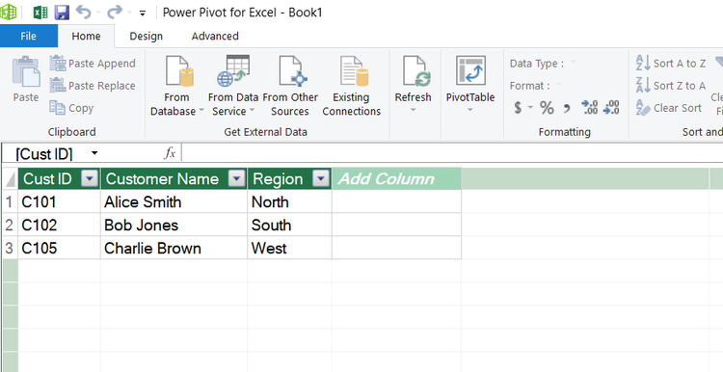Image resolution: width=723 pixels, height=372 pixels.
Task: Redo the last action
Action: point(115,12)
